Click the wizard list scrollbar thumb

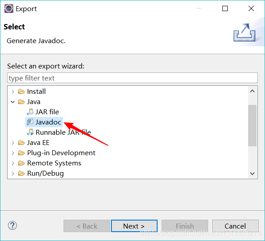tap(252, 125)
